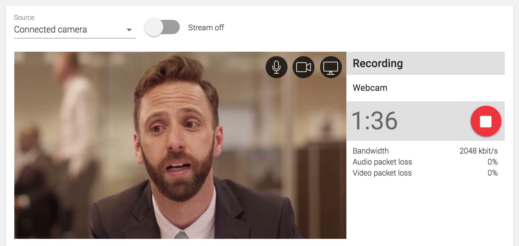The width and height of the screenshot is (519, 246).
Task: Click the Recording panel header
Action: [x=425, y=63]
